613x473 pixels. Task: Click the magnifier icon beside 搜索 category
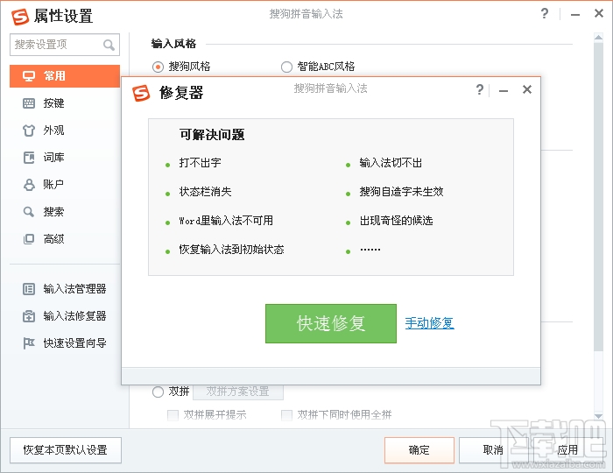[x=29, y=212]
